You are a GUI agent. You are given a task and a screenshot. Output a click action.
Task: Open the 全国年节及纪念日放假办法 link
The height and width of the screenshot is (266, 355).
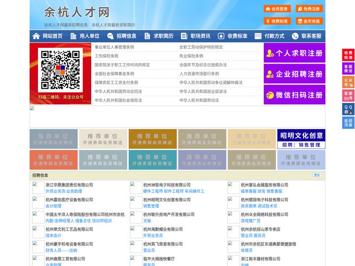click(x=203, y=65)
